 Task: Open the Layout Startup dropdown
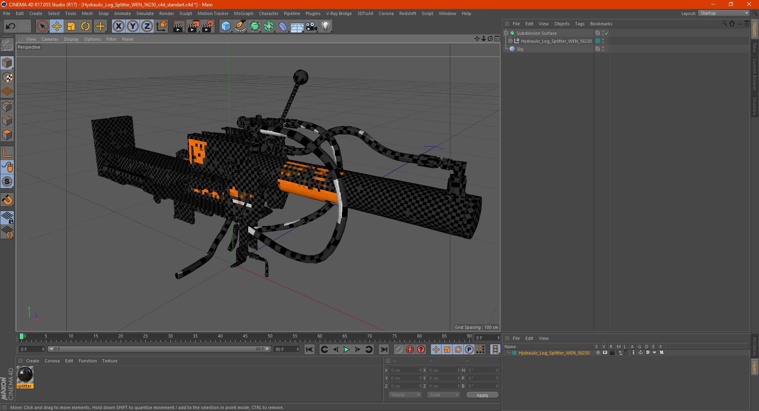click(x=724, y=13)
